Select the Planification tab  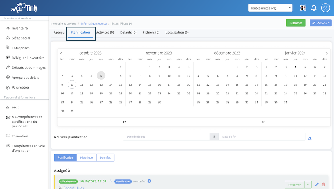pos(80,33)
